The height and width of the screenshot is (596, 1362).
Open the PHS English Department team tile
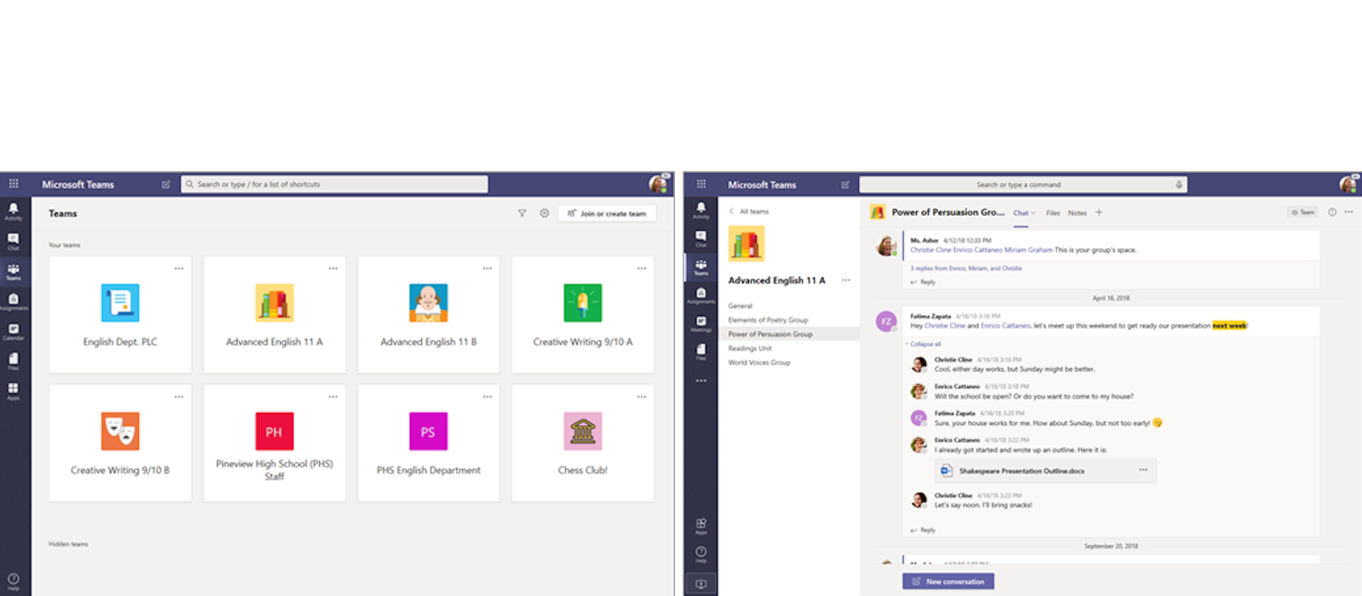[x=428, y=443]
